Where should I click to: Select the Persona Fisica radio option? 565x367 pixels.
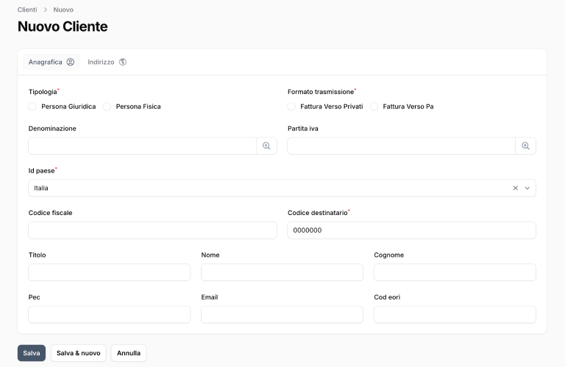click(x=107, y=106)
